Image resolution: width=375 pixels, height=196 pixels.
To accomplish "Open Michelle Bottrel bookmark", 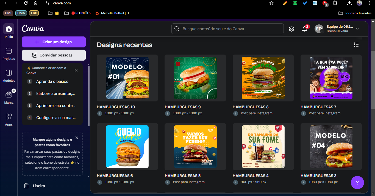I will 113,13.
